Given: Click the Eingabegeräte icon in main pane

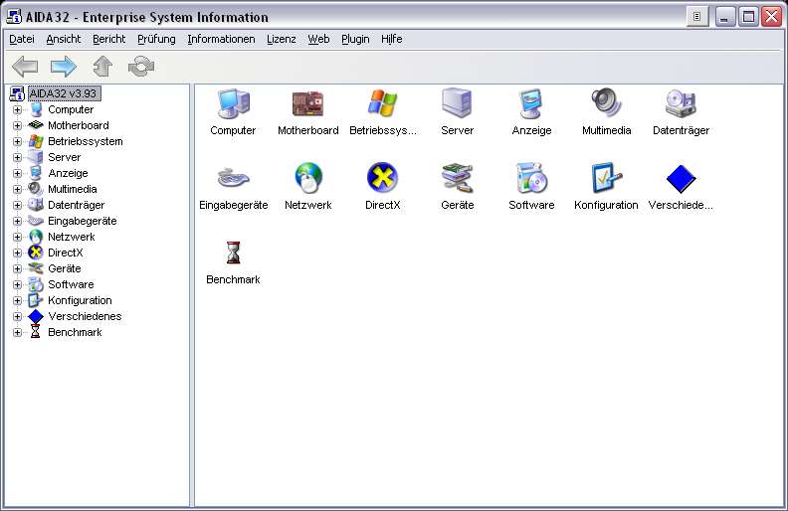Looking at the screenshot, I should (233, 178).
